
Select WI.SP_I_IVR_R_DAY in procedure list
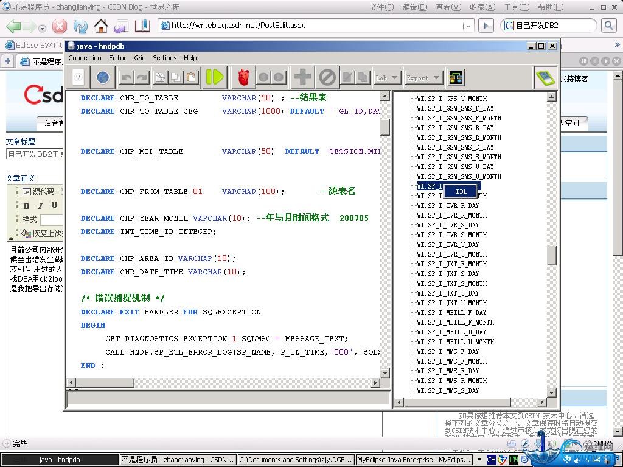tap(448, 206)
